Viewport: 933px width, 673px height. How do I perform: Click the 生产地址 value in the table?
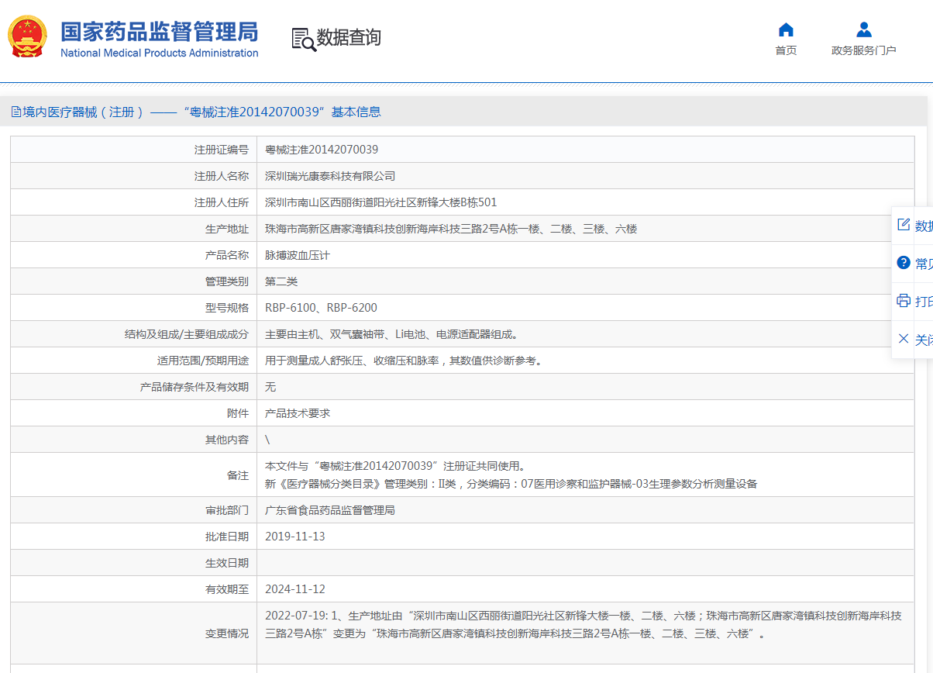pyautogui.click(x=451, y=229)
